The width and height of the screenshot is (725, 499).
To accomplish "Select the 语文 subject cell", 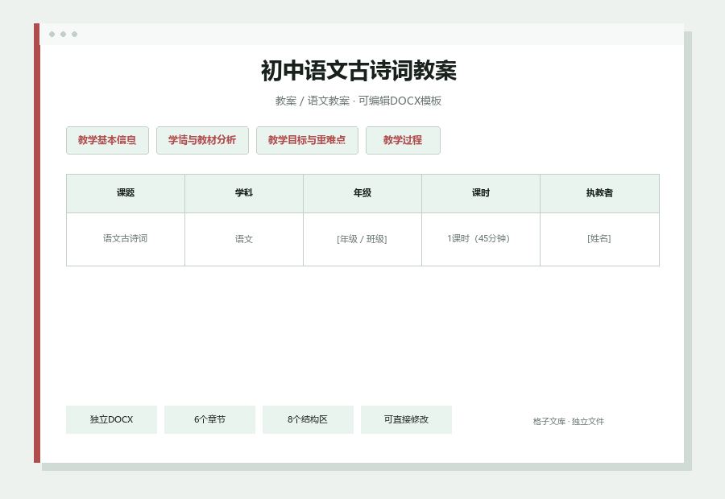I will 243,239.
